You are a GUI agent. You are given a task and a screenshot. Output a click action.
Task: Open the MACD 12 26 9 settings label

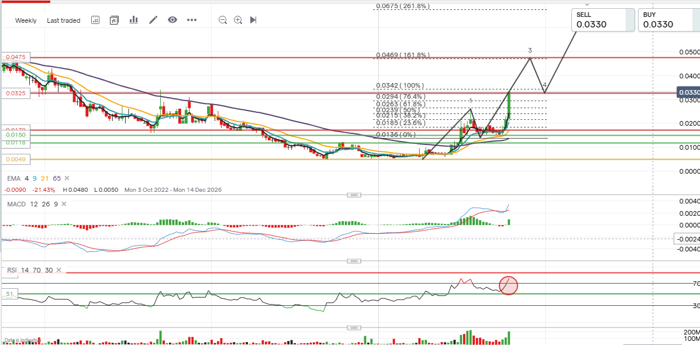(x=31, y=204)
